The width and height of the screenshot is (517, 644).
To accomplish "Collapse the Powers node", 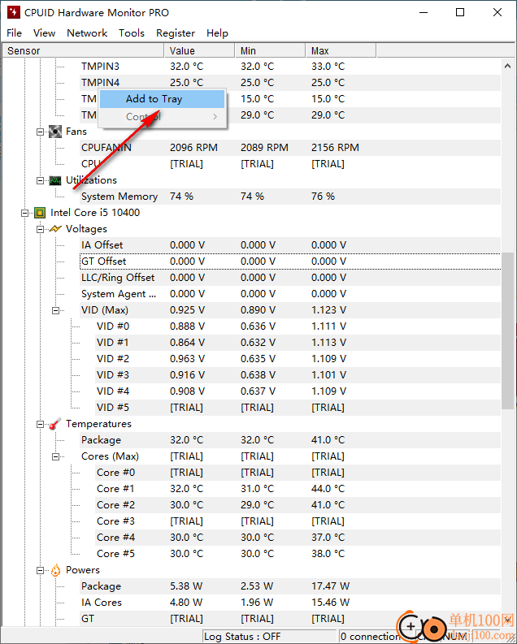I will tap(41, 570).
